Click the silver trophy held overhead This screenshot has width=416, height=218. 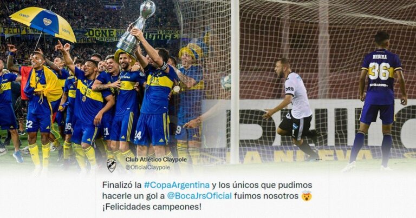coord(136,27)
